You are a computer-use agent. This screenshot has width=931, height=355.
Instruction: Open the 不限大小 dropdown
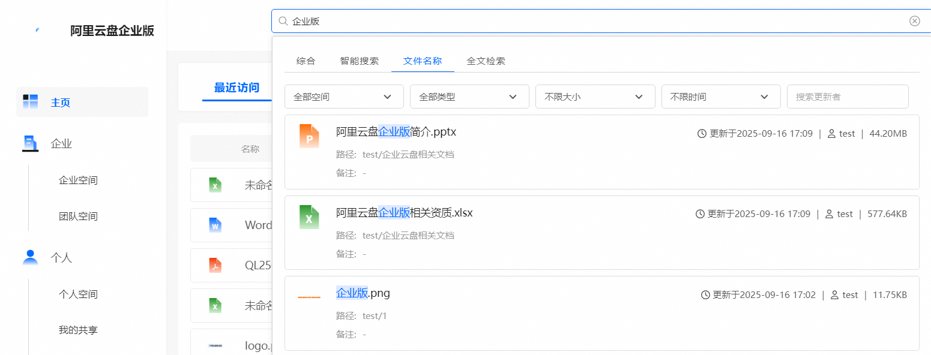point(595,97)
